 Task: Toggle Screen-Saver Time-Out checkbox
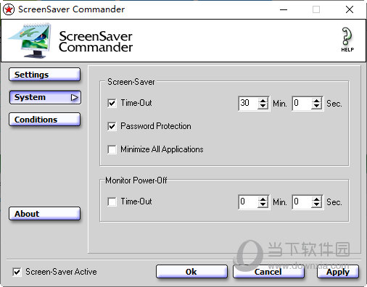pyautogui.click(x=112, y=103)
